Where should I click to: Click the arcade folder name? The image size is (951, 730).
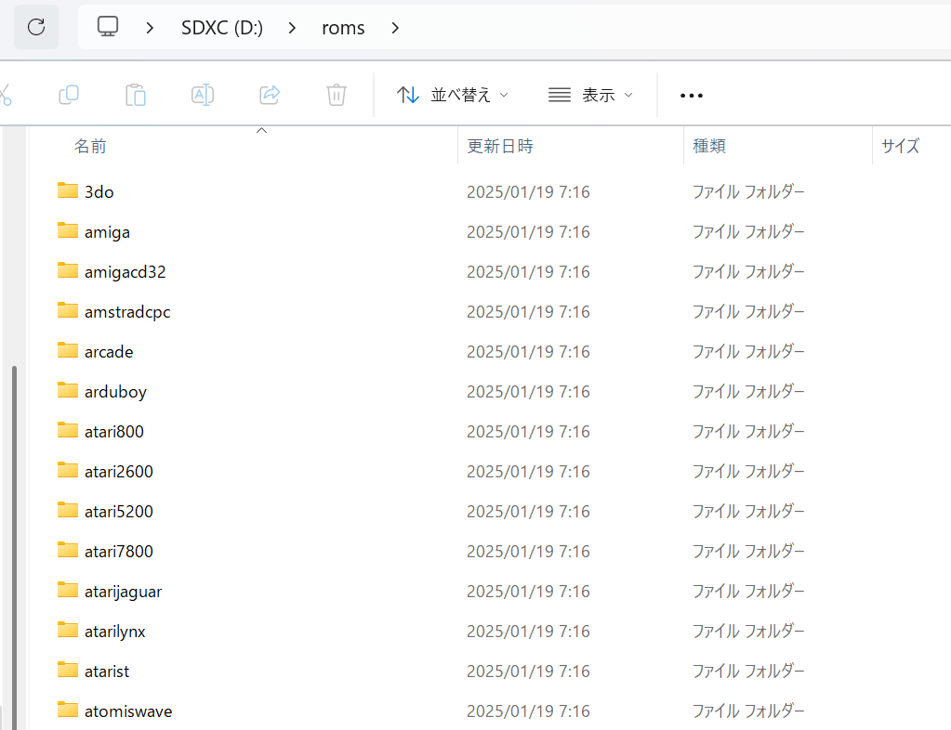pyautogui.click(x=109, y=352)
